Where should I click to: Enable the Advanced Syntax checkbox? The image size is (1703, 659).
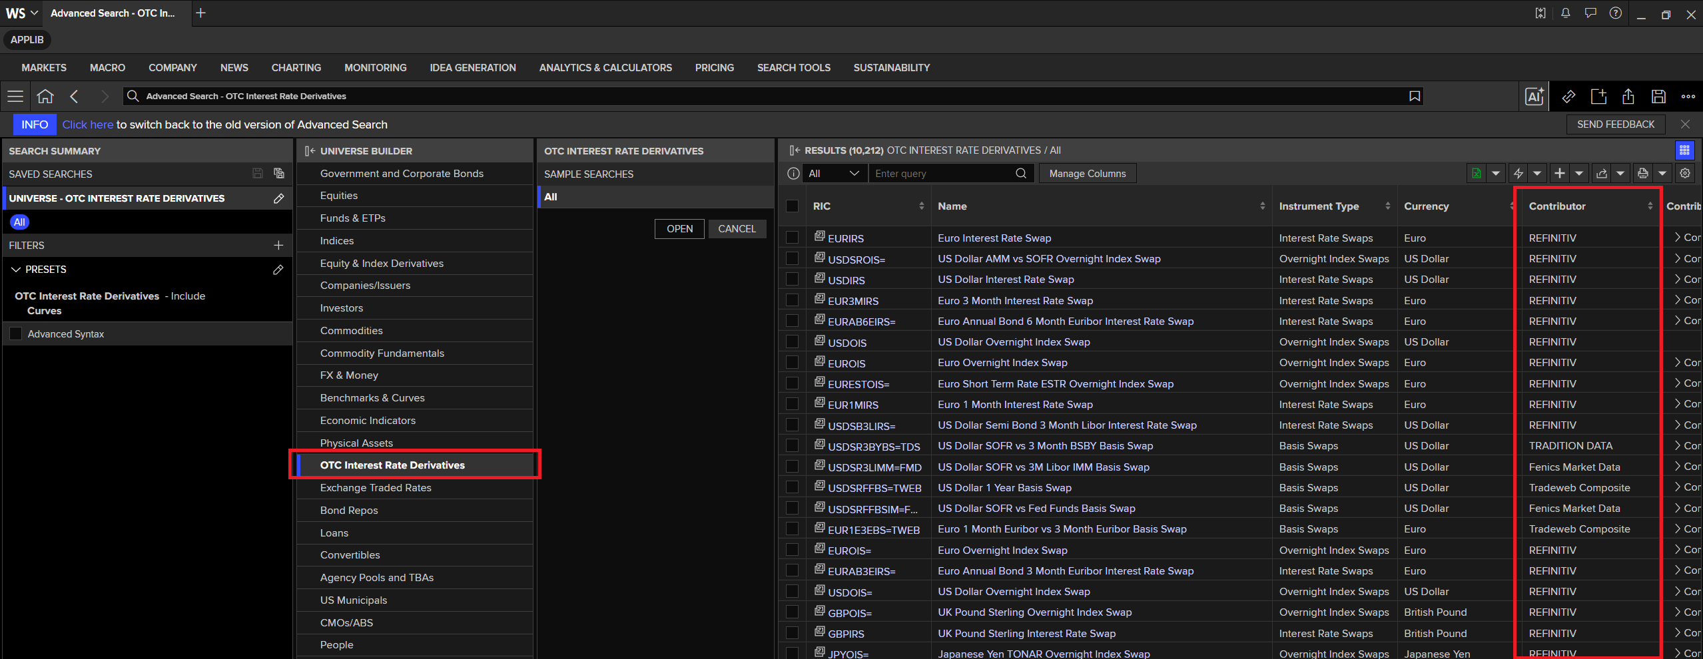coord(15,333)
